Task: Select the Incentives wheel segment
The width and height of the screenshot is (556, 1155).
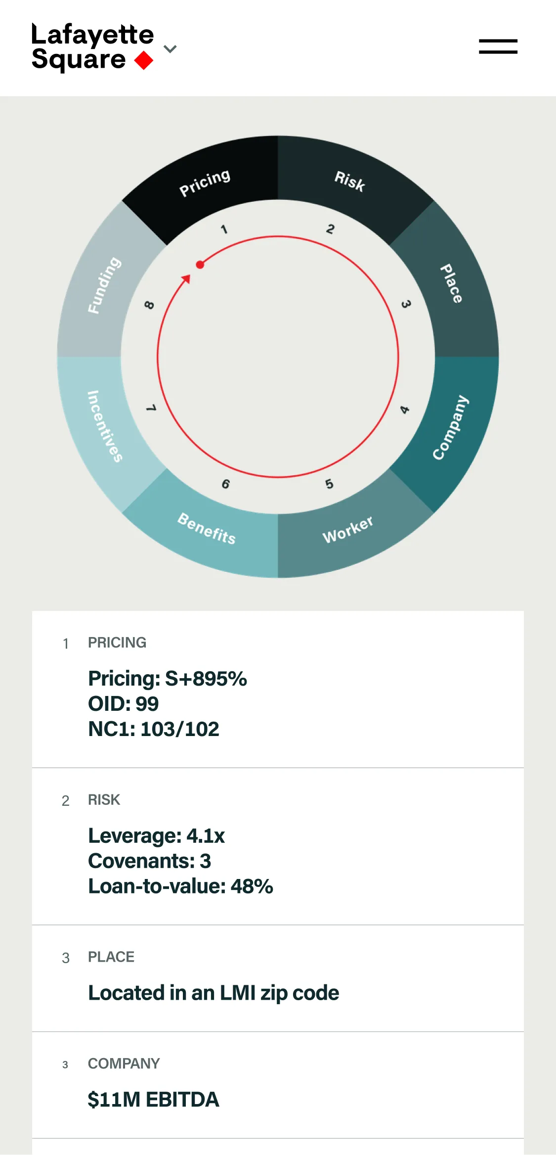Action: tap(104, 426)
